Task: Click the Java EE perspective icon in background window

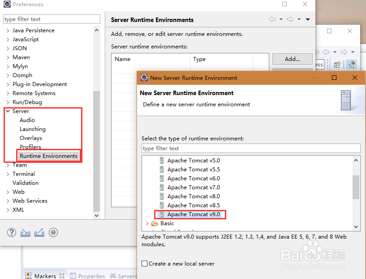Action: tap(352, 65)
